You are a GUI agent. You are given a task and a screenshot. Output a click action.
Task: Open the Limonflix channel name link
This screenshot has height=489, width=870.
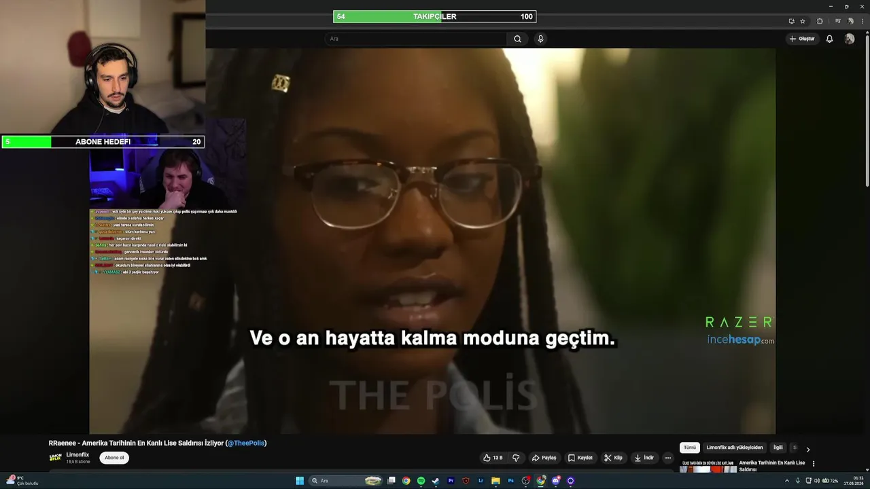tap(77, 455)
